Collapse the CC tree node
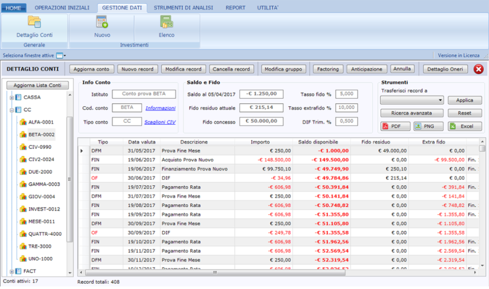The height and width of the screenshot is (289, 489). point(12,110)
